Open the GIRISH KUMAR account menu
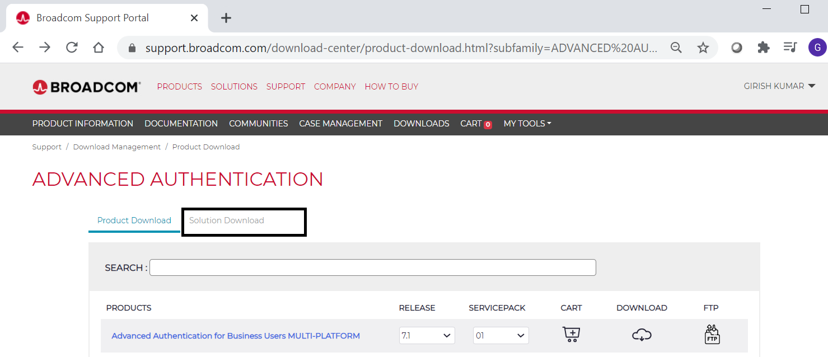Viewport: 828px width, 357px height. (779, 86)
